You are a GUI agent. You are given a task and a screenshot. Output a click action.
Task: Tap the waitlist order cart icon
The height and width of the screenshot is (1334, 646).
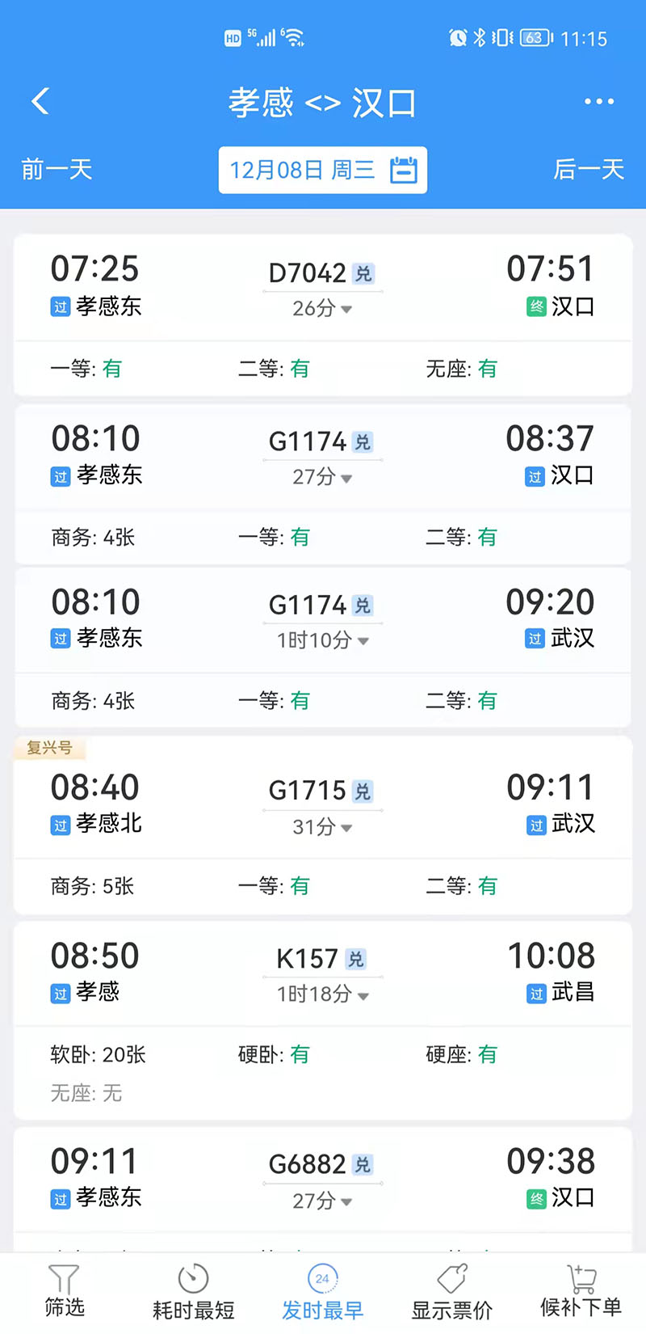tap(581, 1279)
